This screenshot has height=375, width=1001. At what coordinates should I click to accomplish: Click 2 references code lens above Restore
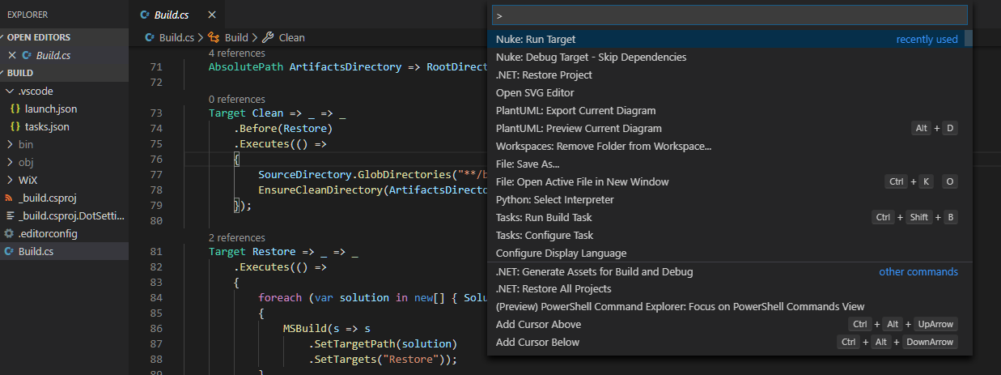pos(236,237)
